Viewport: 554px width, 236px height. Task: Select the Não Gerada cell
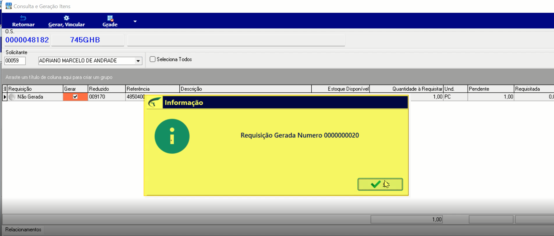click(x=35, y=97)
